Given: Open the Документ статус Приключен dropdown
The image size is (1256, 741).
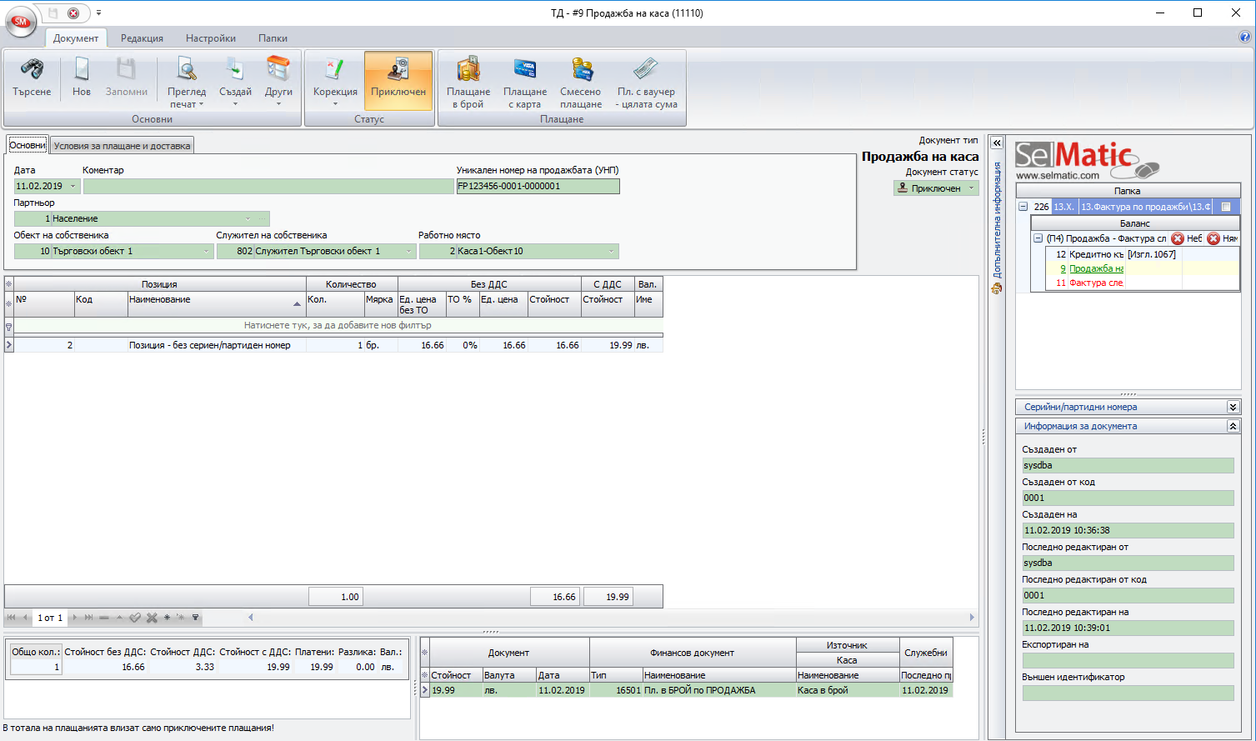Looking at the screenshot, I should [971, 188].
